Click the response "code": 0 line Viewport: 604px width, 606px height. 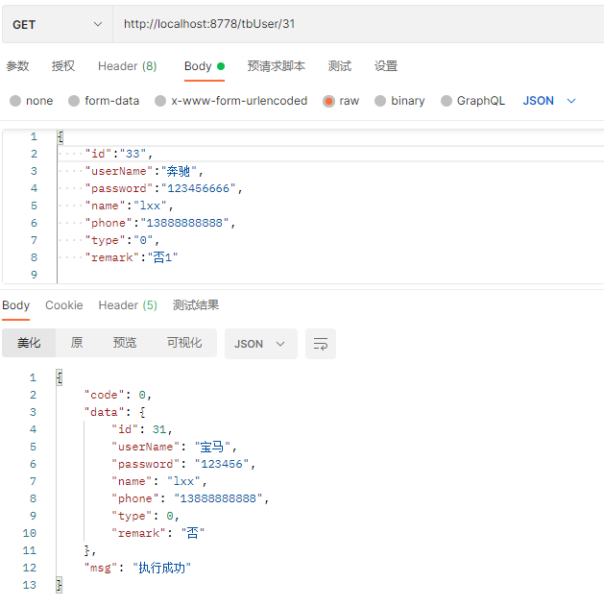tap(118, 395)
